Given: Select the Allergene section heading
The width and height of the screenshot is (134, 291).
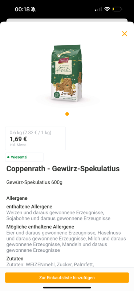Looking at the screenshot, I should click(17, 198).
